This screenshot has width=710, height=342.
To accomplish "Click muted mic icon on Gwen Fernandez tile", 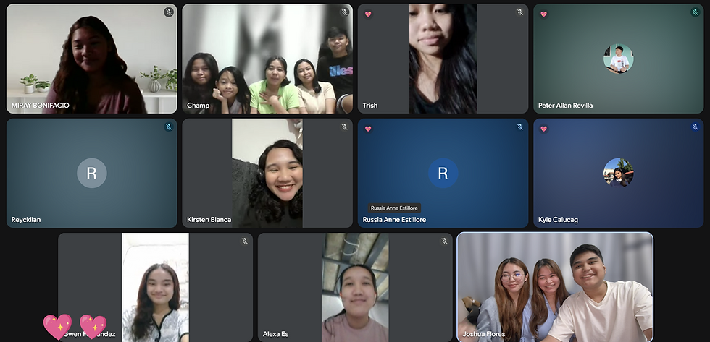I will pos(245,241).
